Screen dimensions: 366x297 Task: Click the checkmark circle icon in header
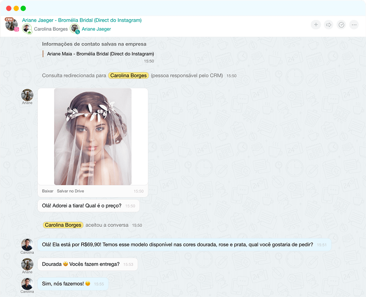click(341, 25)
